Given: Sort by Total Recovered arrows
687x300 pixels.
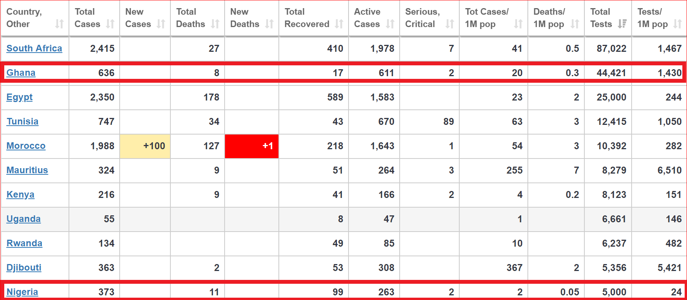Looking at the screenshot, I should (x=339, y=24).
